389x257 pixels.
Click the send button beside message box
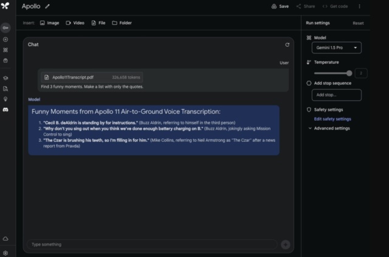(x=285, y=244)
